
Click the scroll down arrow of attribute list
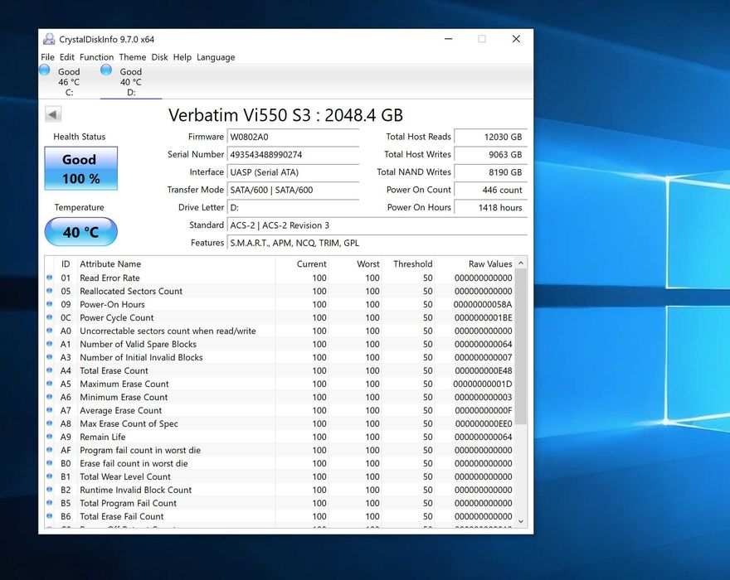click(521, 521)
